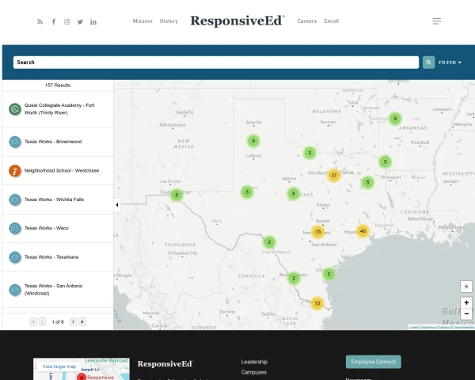Go to next results page
This screenshot has width=475, height=380.
(x=73, y=321)
